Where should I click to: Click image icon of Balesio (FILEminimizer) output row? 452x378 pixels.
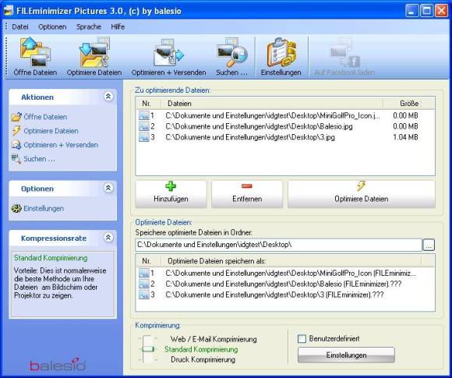click(144, 284)
